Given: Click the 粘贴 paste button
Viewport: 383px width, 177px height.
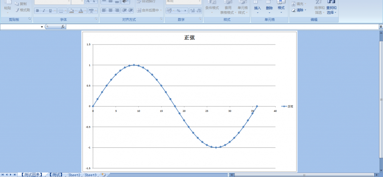Looking at the screenshot, I should pyautogui.click(x=7, y=6).
